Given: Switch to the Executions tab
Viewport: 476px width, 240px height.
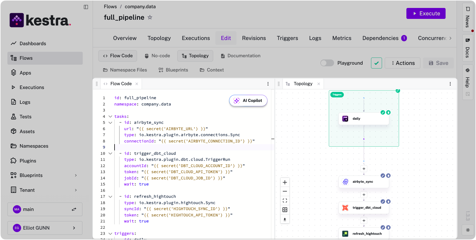Looking at the screenshot, I should 196,38.
